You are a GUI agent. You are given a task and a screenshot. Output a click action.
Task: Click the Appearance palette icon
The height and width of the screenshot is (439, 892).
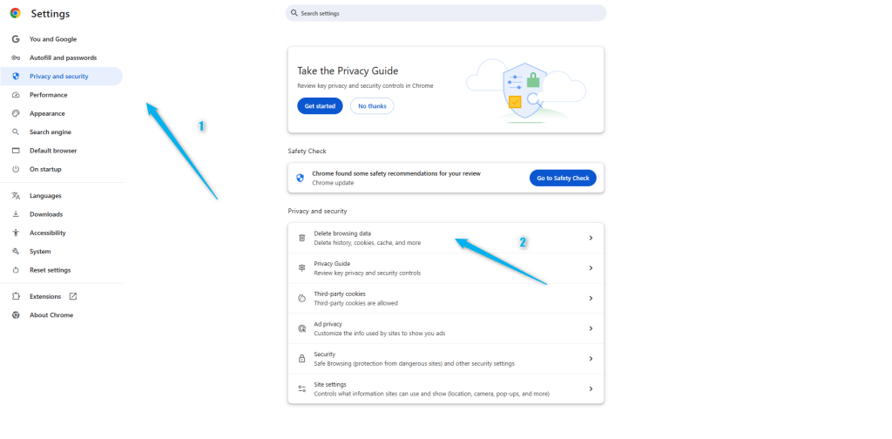[16, 113]
